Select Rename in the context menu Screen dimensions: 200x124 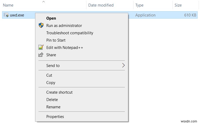coord(53,107)
